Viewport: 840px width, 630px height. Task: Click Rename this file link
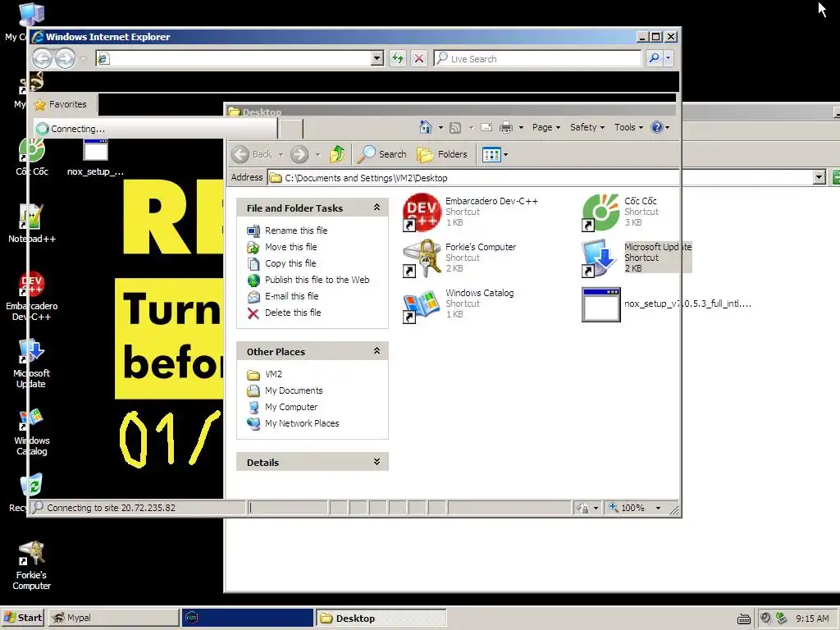pos(296,231)
